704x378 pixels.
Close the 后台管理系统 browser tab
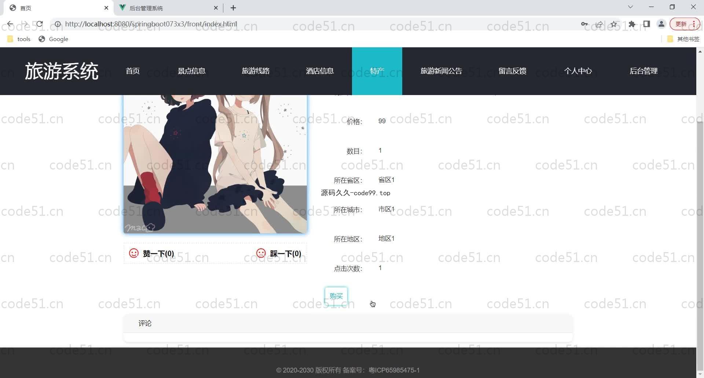(x=216, y=8)
